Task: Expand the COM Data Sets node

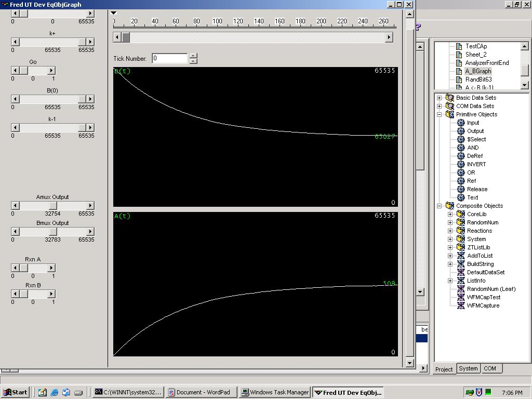Action: click(x=440, y=106)
